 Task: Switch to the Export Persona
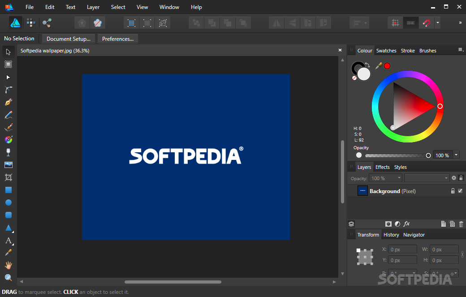coord(47,22)
